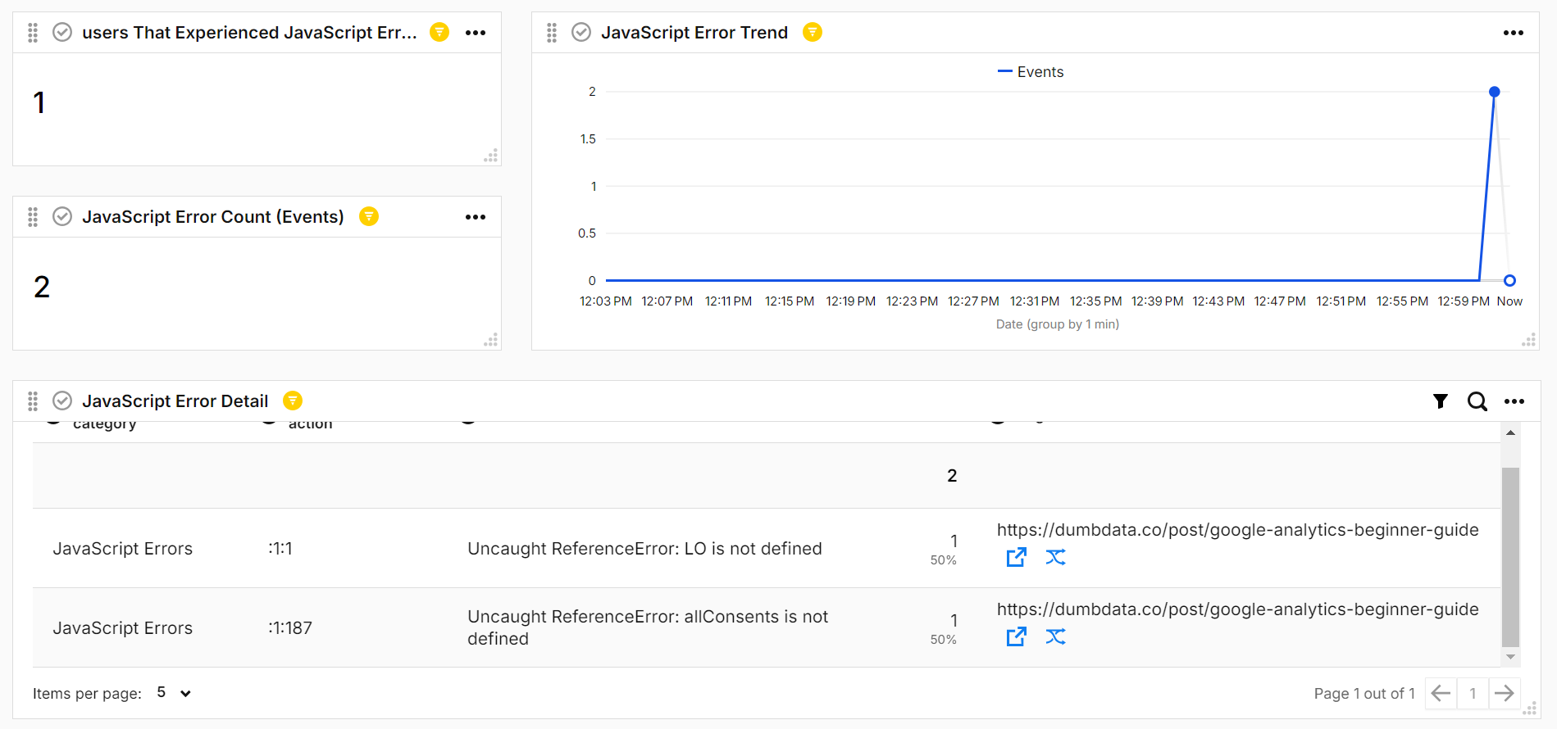Open external link icon for LO is not defined row
Viewport: 1557px width, 729px height.
click(x=1017, y=557)
